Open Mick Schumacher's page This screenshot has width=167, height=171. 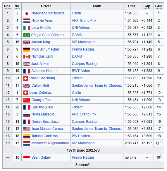coord(45,49)
